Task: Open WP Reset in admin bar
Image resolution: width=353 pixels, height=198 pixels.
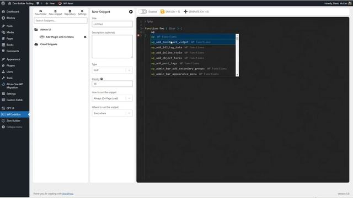Action: click(66, 3)
